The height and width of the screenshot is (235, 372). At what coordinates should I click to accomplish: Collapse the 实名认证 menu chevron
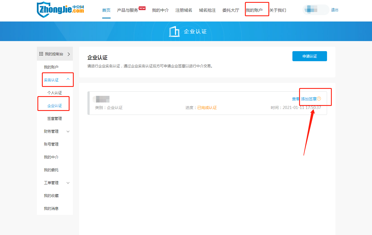(x=68, y=80)
